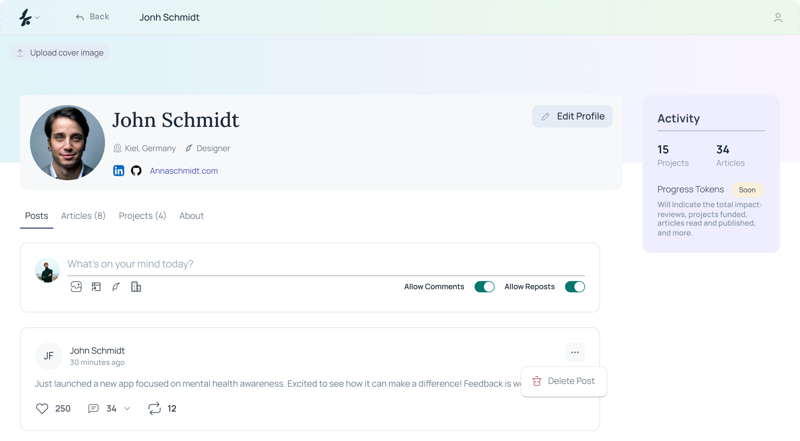The width and height of the screenshot is (800, 441).
Task: Expand the comments chevron next to 34
Action: [127, 409]
